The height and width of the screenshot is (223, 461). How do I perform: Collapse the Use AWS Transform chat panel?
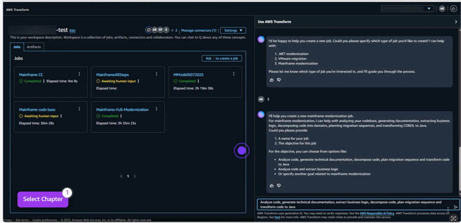click(x=456, y=22)
